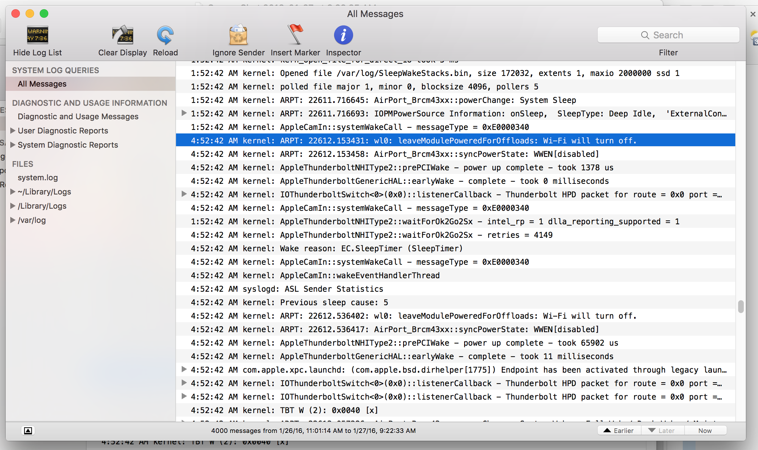The height and width of the screenshot is (450, 758).
Task: Expand the /var/log folder
Action: pos(13,220)
